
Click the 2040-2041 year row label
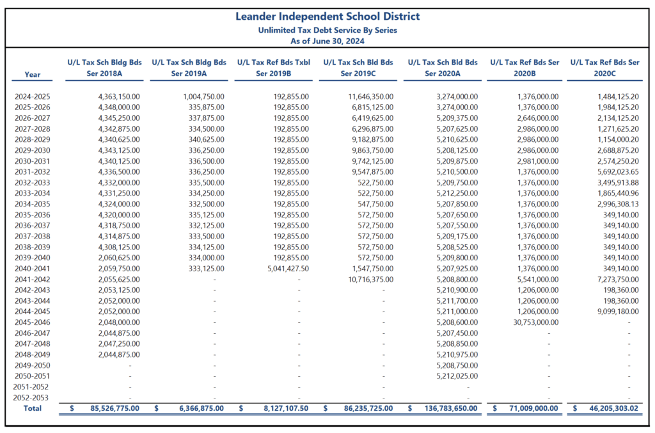coord(32,269)
